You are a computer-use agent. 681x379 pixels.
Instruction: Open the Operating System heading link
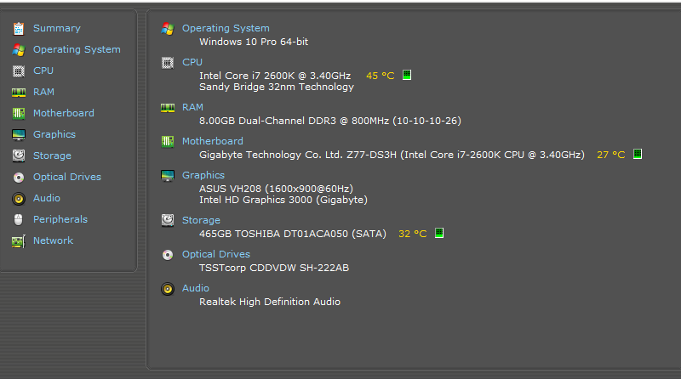point(226,28)
